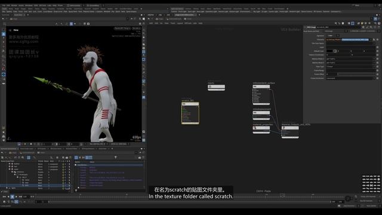Open parameter pane gear settings icon

click(363, 27)
